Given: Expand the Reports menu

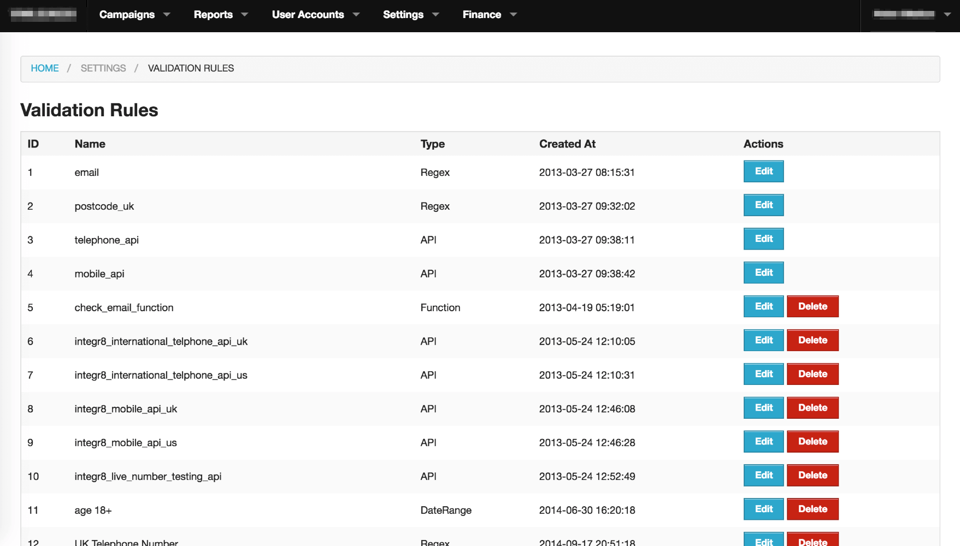Looking at the screenshot, I should 220,15.
